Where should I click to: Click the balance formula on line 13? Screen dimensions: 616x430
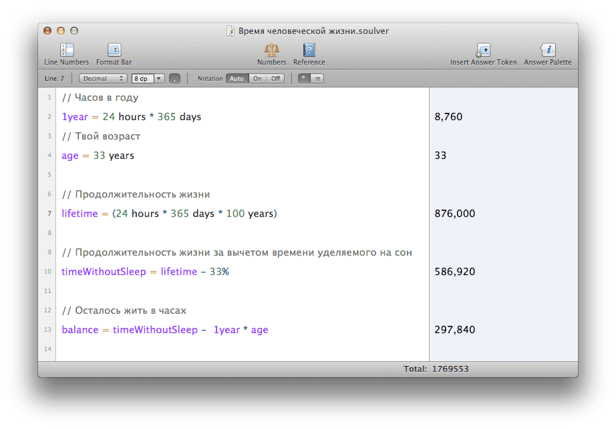coord(164,330)
